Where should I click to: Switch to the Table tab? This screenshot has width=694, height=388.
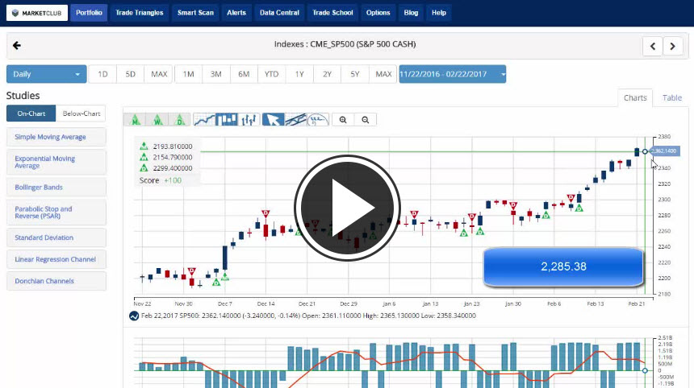pos(671,97)
